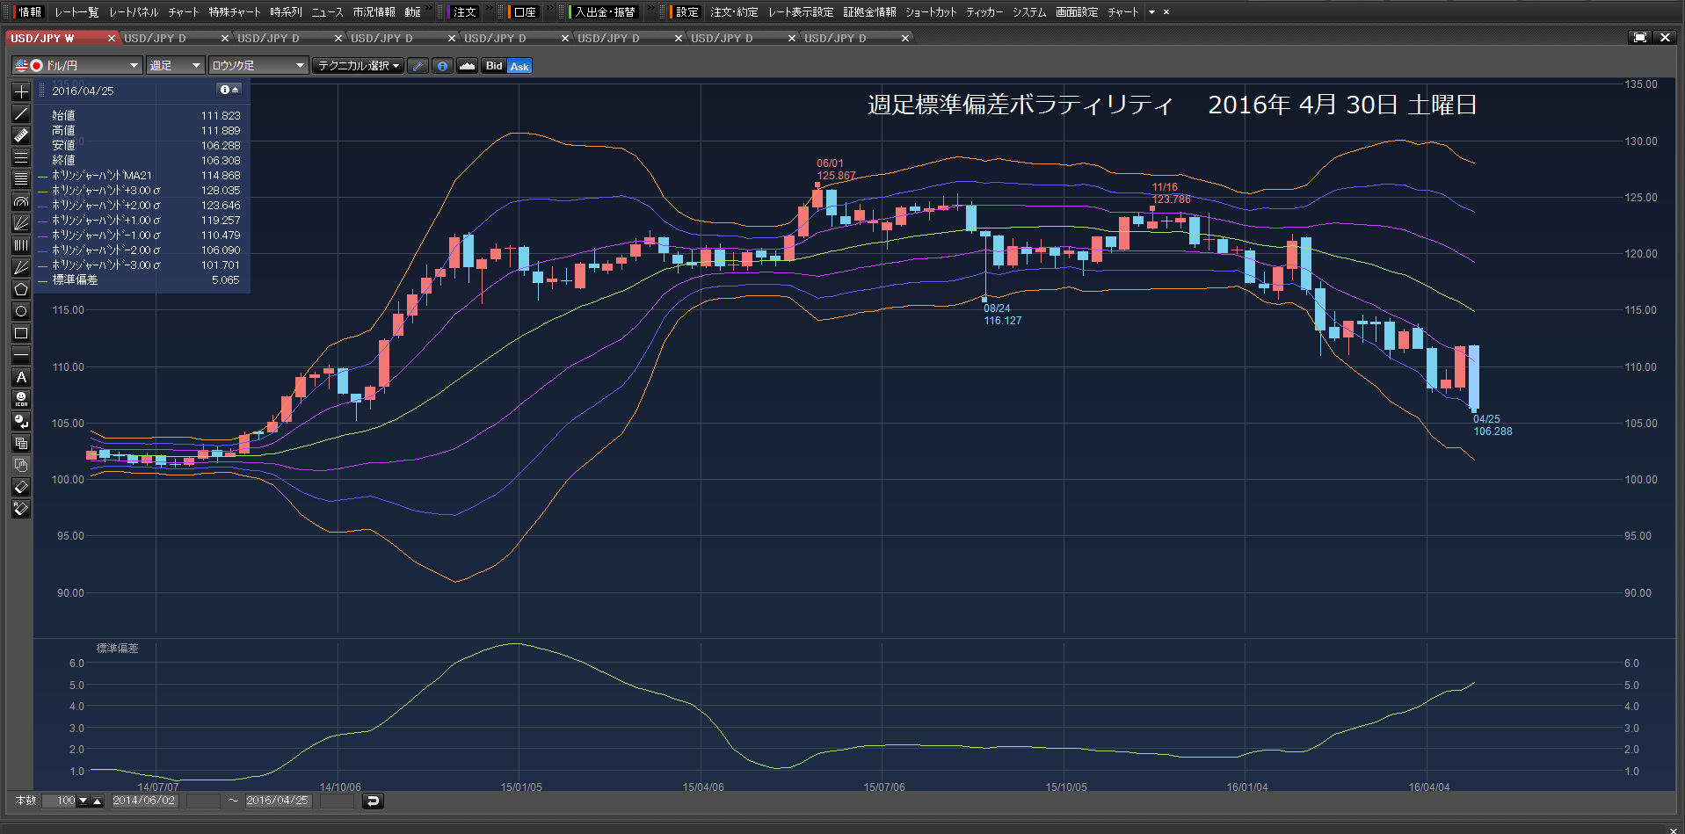The width and height of the screenshot is (1685, 834).
Task: Expand the chevron next to 注文
Action: (490, 10)
